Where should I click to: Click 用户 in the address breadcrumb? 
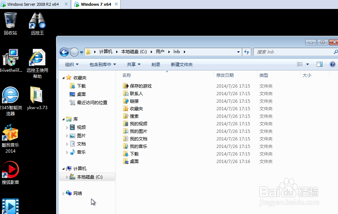point(160,52)
